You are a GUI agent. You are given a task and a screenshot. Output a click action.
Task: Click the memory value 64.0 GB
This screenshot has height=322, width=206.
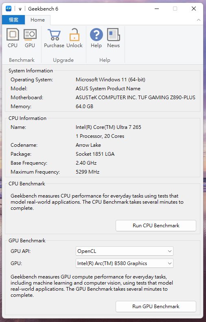click(x=84, y=107)
